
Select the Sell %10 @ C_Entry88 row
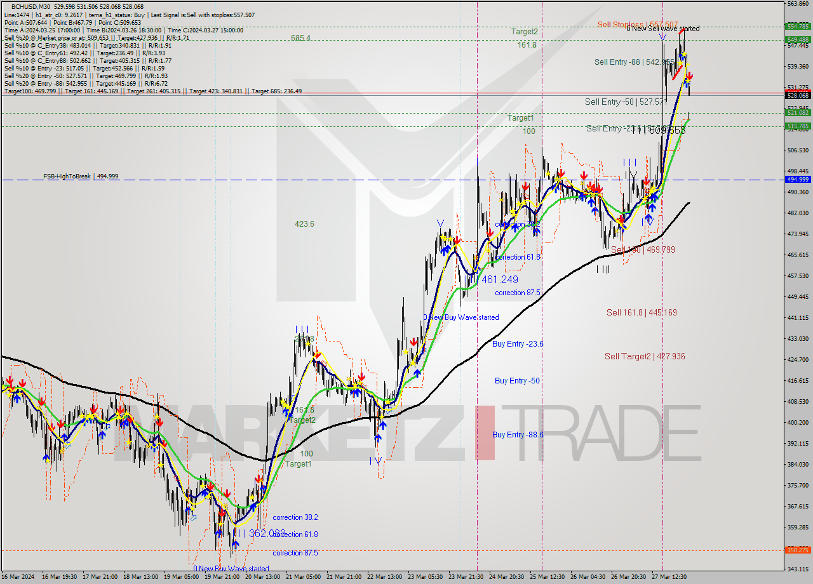click(88, 60)
